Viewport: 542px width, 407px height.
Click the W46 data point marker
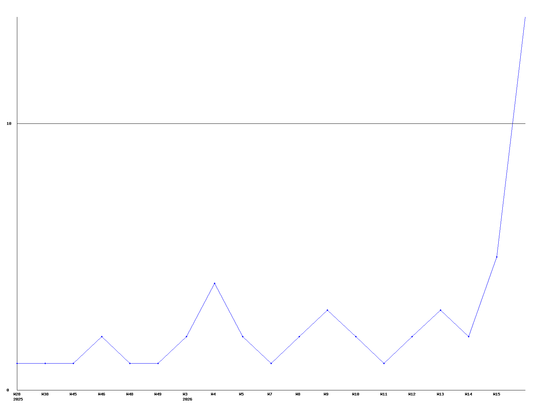tap(102, 336)
